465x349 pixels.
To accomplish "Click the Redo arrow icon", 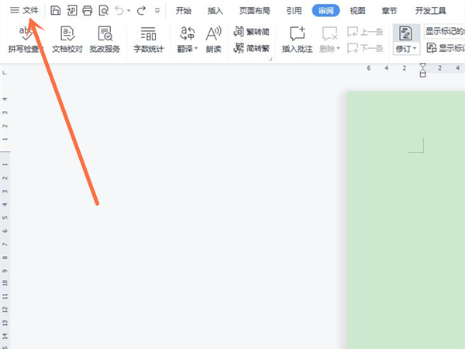I will [x=141, y=11].
